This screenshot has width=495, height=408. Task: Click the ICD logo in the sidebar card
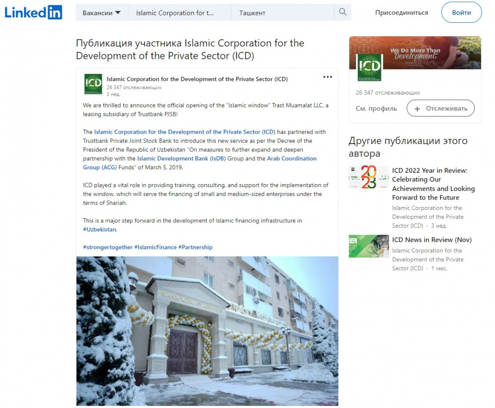pyautogui.click(x=369, y=67)
